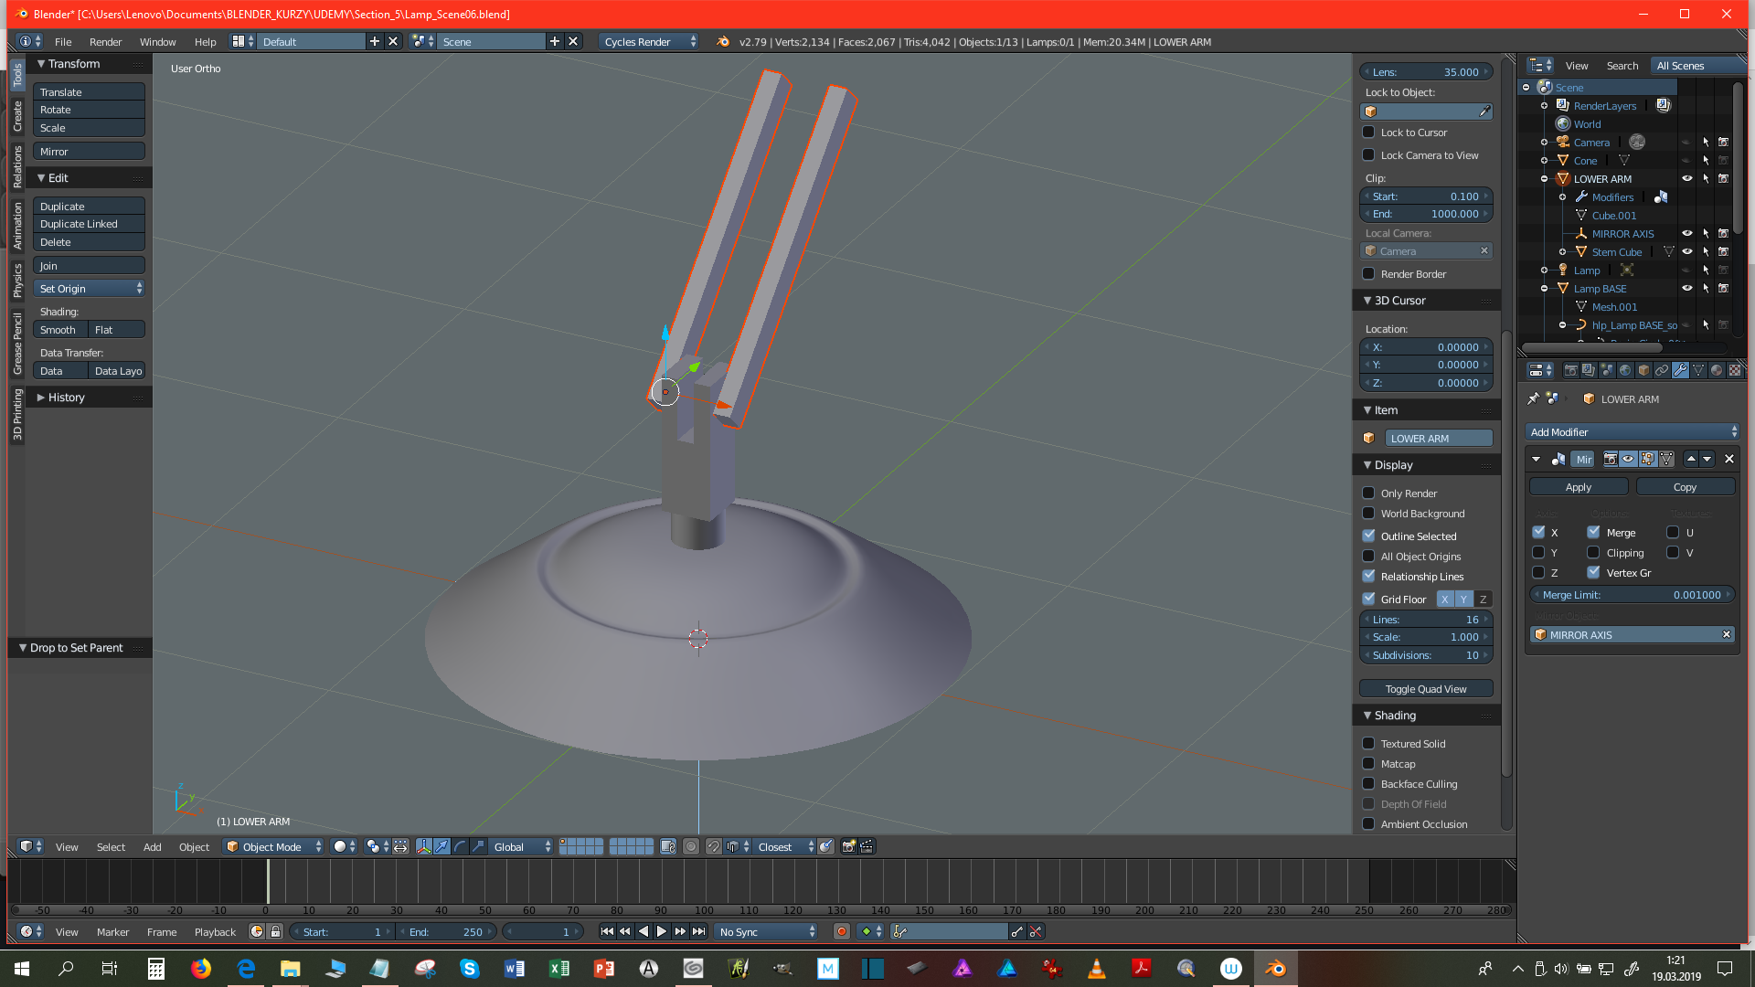Open the Modifiers wrench properties tab
Image resolution: width=1755 pixels, height=987 pixels.
coord(1680,370)
